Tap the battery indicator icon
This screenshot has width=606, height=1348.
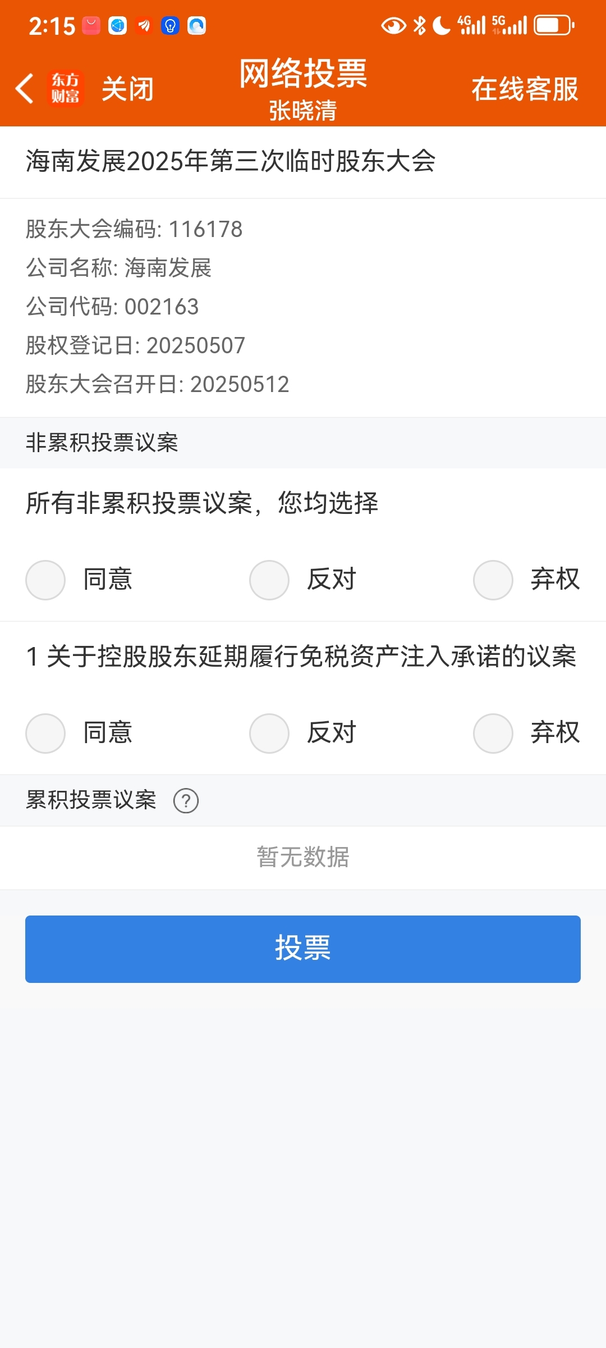pos(554,26)
